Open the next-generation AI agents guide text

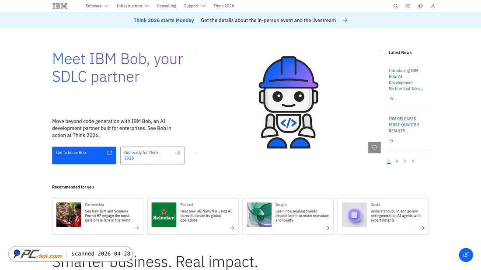pos(395,216)
